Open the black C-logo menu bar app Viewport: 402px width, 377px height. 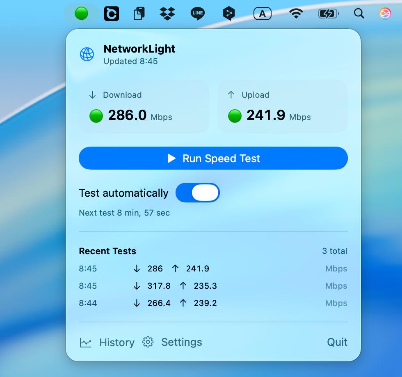coord(112,13)
